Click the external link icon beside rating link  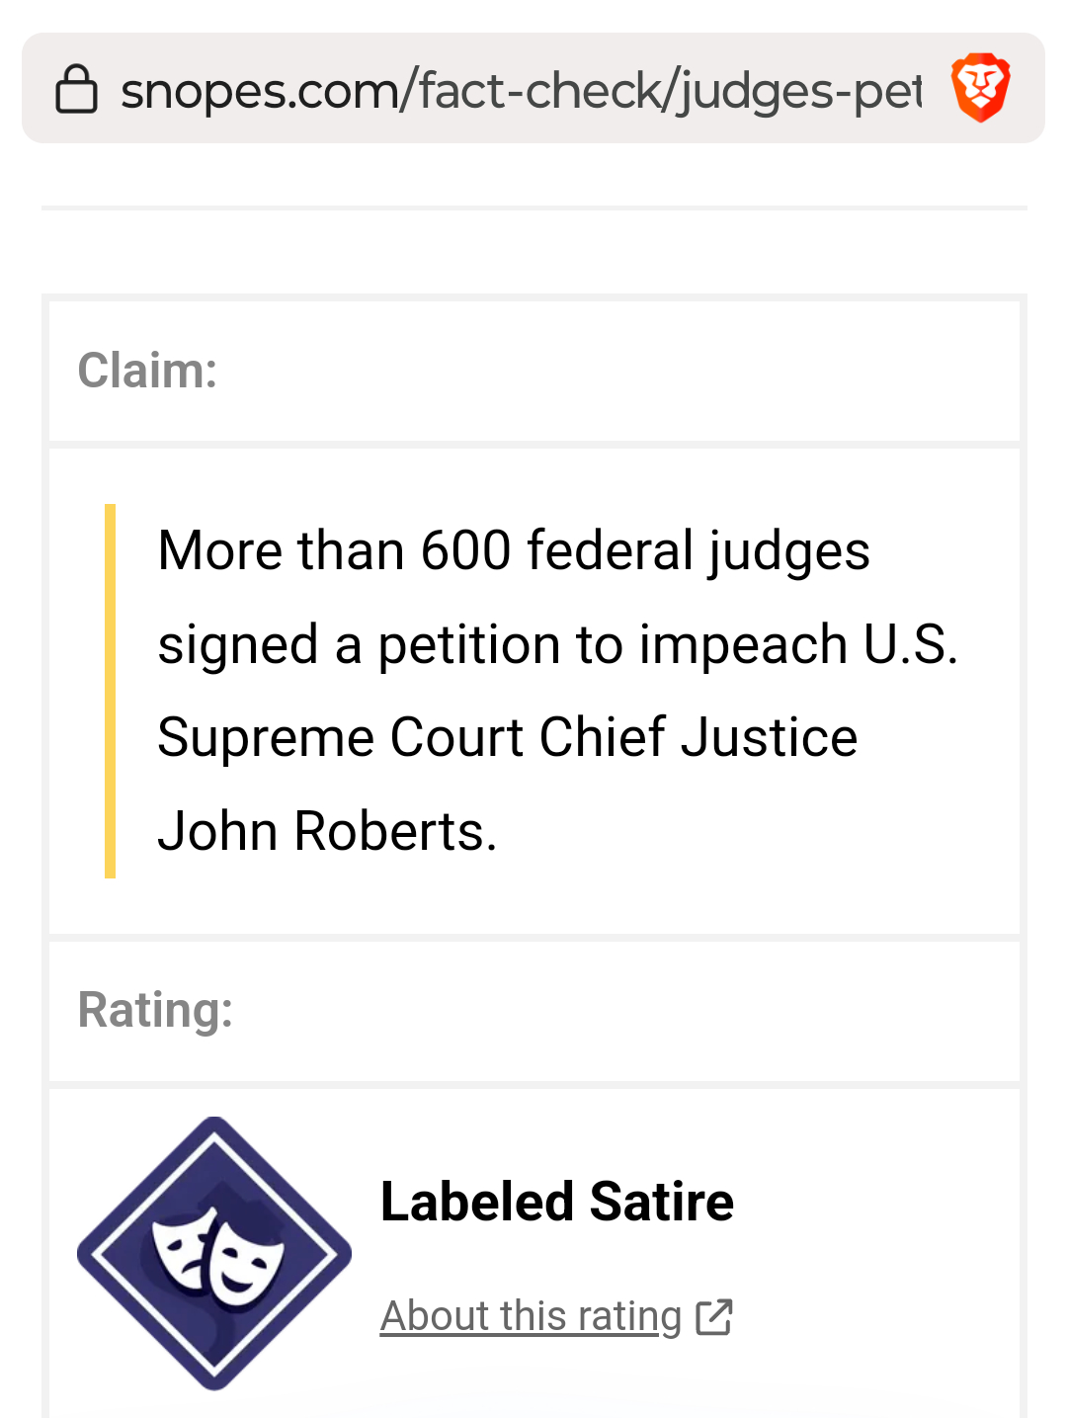(713, 1317)
